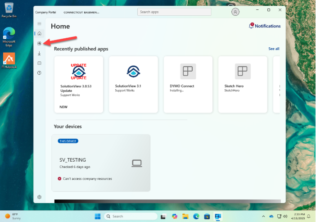Open the SolutionView 3.0.53 Update app icon
Viewport: 316px width, 222px height.
coord(79,72)
